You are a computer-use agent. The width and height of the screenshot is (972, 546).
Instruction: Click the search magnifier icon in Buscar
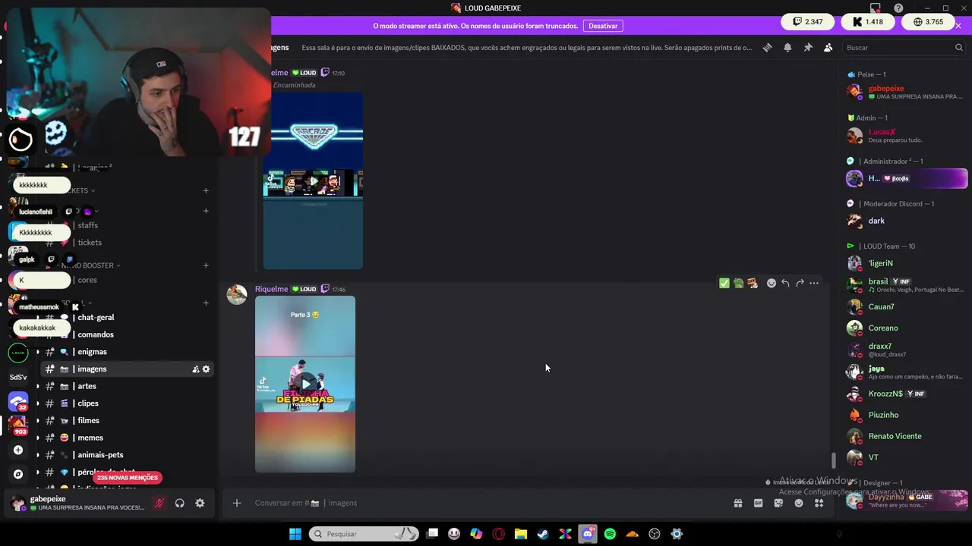coord(958,47)
